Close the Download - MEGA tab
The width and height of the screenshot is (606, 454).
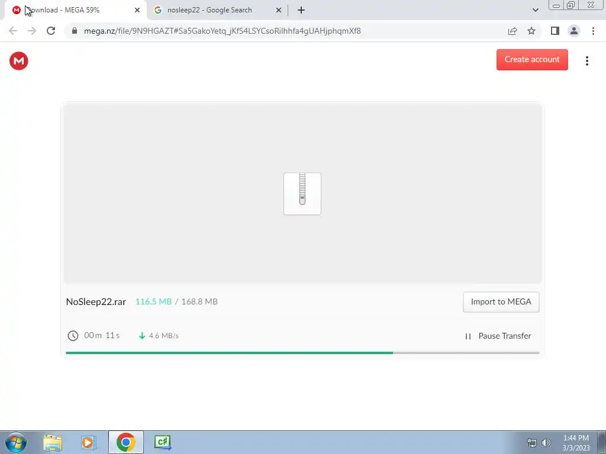pyautogui.click(x=137, y=11)
